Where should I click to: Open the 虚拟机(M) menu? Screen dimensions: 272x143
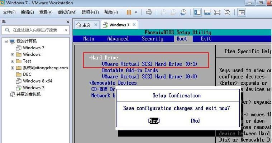tap(67, 12)
